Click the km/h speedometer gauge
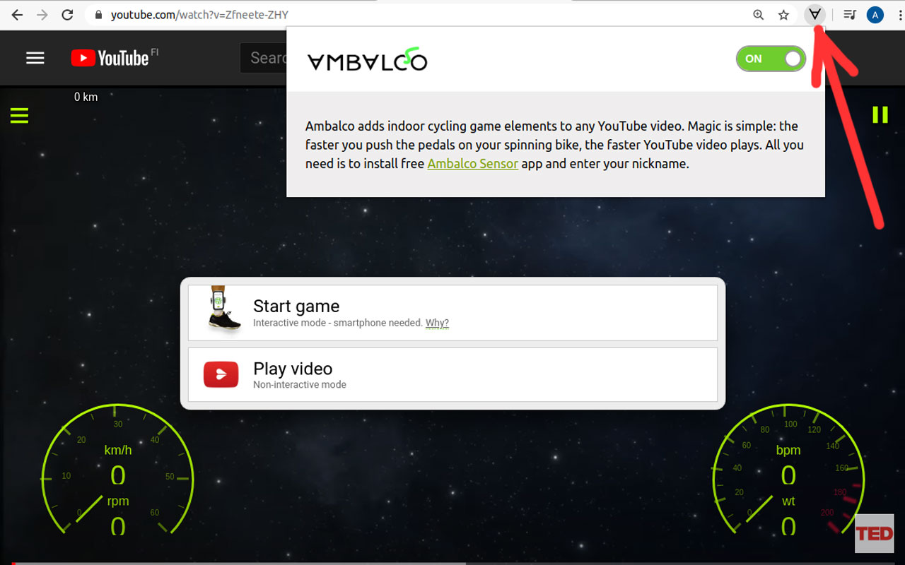Screen dimensions: 905x565 pyautogui.click(x=117, y=470)
